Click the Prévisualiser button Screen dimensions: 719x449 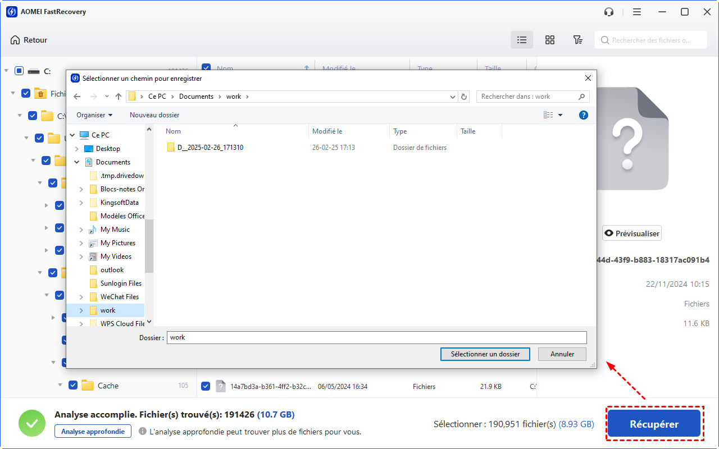tap(632, 233)
